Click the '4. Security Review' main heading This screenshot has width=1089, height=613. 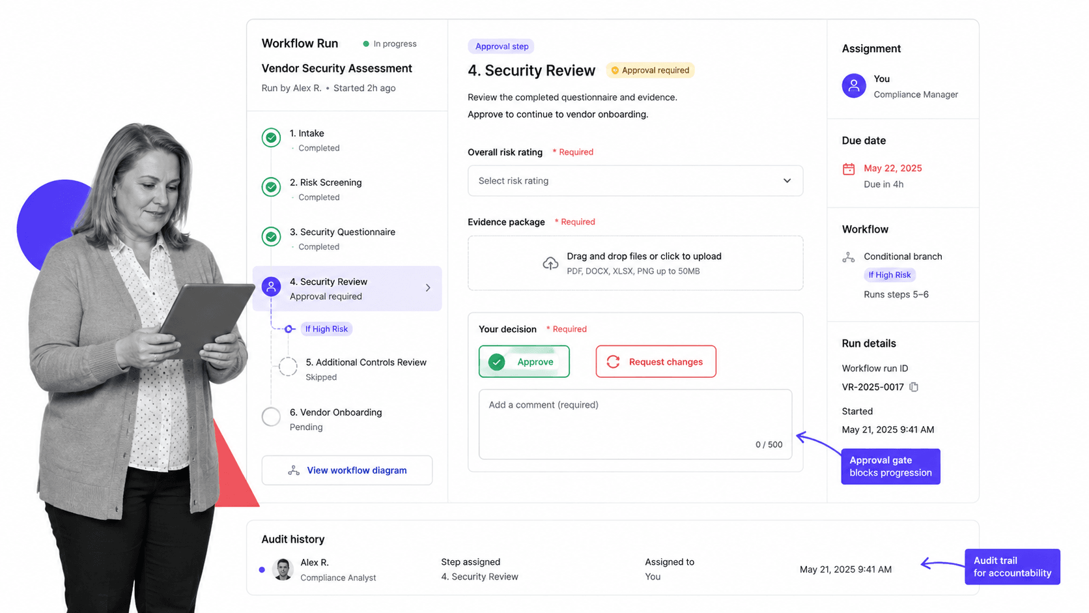tap(531, 70)
